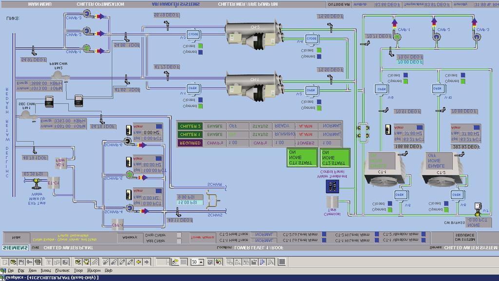Click the V-3 CLOSE valve button
499x281 pixels.
pyautogui.click(x=193, y=34)
